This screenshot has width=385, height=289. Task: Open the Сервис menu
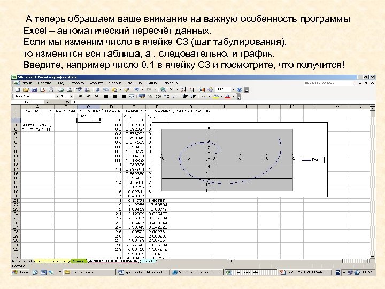click(x=115, y=83)
